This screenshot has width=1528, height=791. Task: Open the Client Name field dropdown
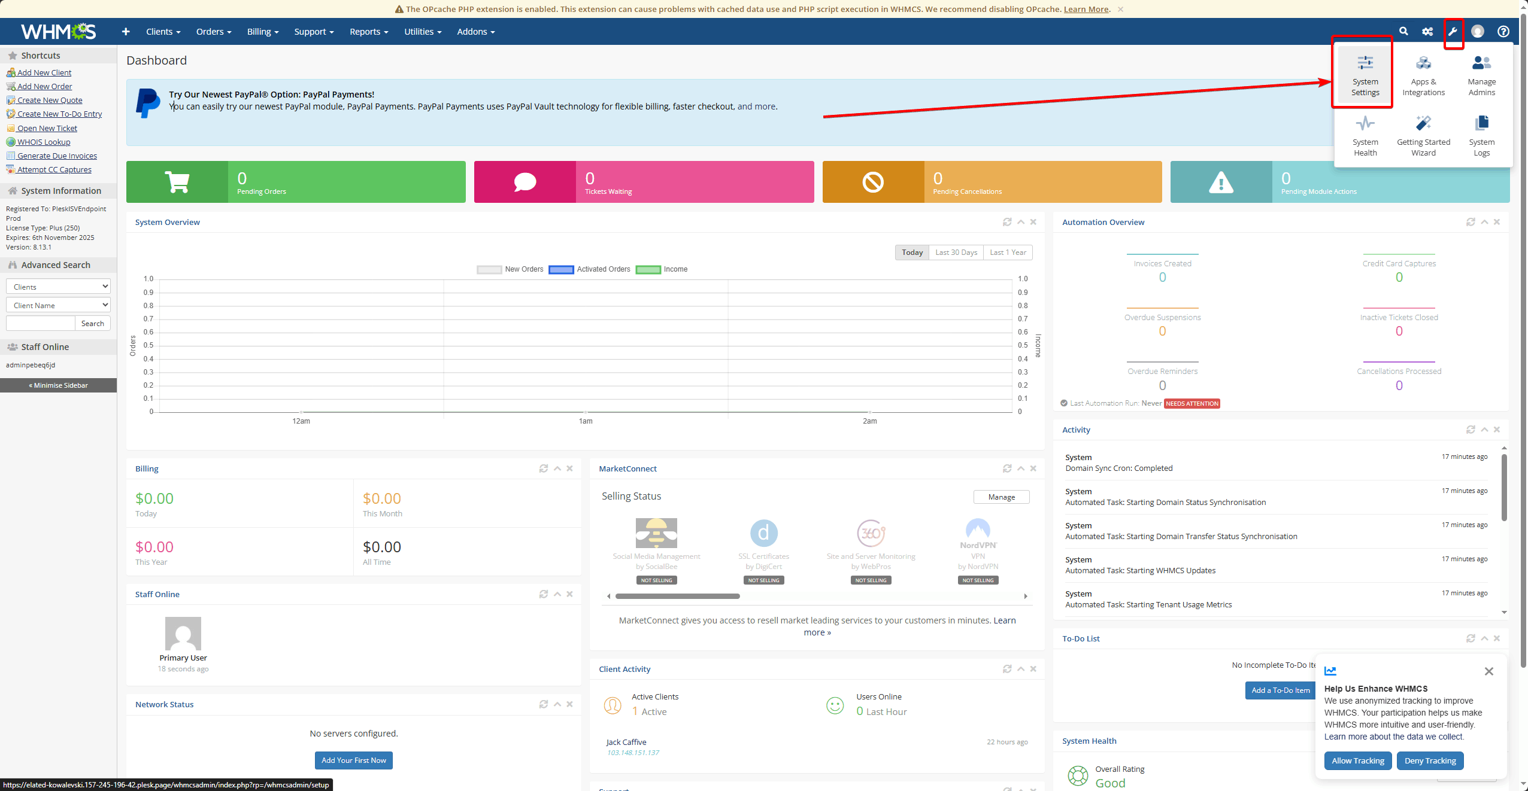coord(58,305)
